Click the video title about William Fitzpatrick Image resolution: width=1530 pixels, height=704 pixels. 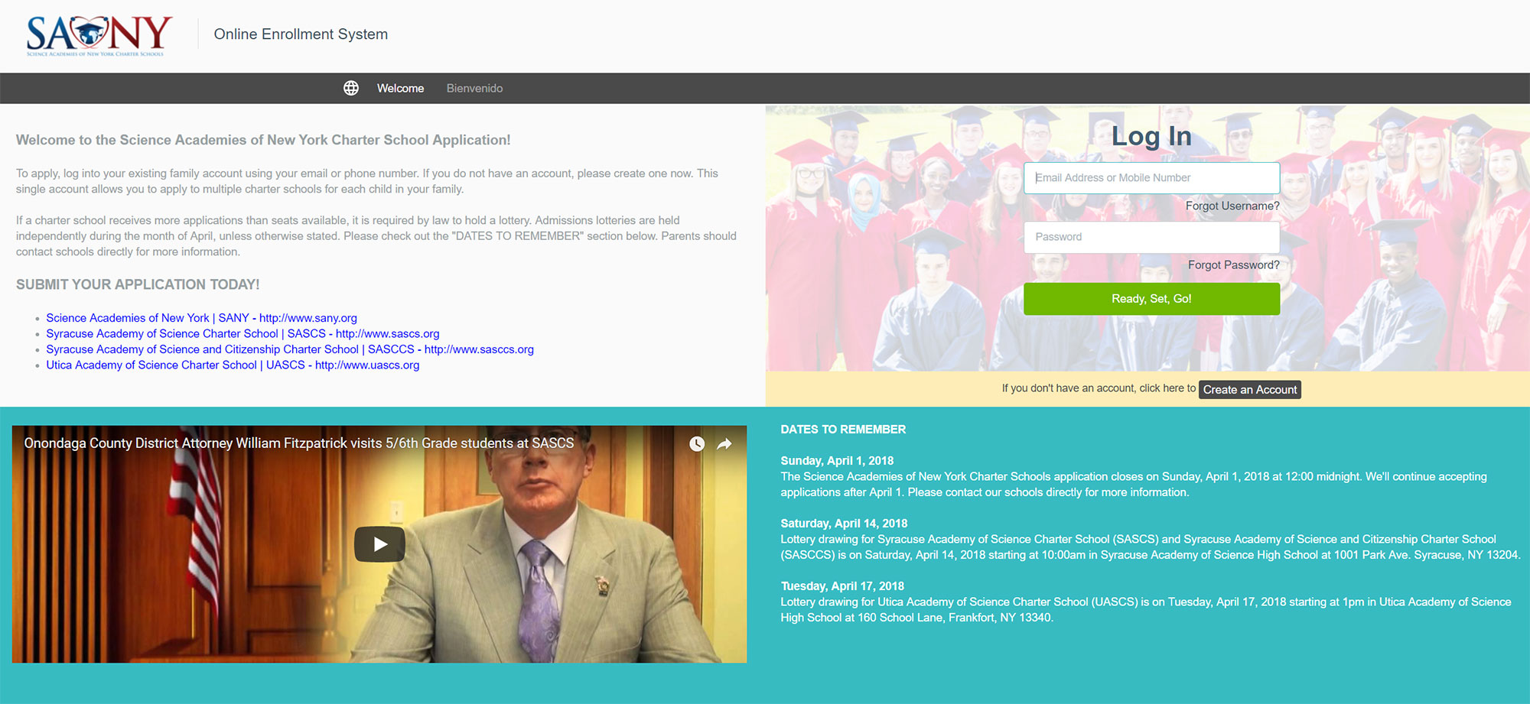pos(298,443)
